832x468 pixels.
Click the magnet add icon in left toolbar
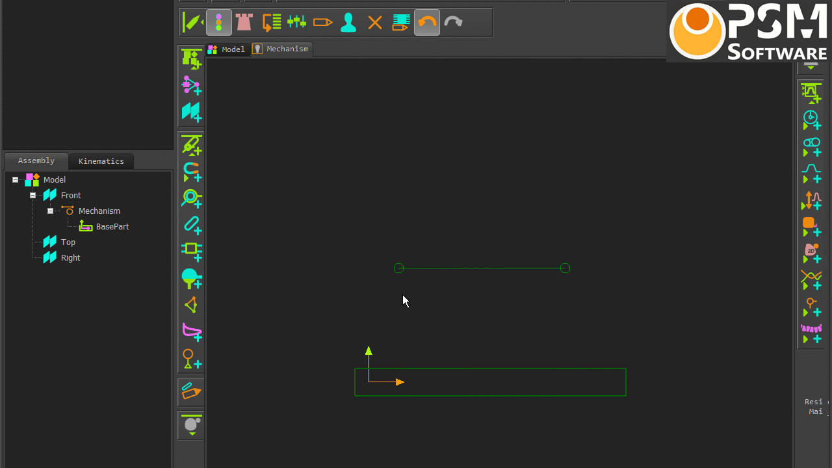191,172
